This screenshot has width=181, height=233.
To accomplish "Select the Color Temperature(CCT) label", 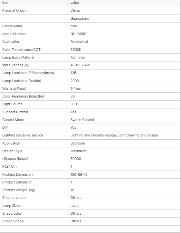I will [x=22, y=50].
